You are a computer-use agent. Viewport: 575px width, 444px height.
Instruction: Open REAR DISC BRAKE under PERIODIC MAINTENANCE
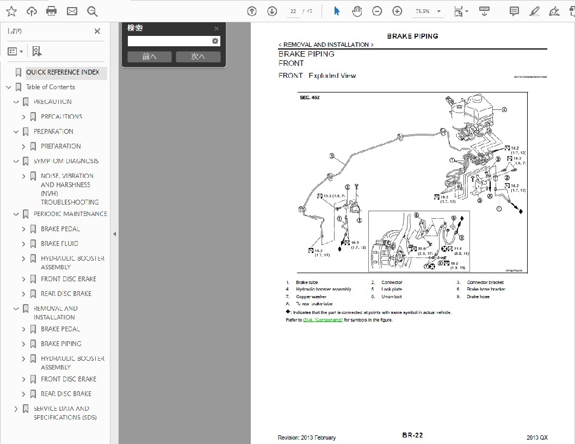[x=66, y=294]
